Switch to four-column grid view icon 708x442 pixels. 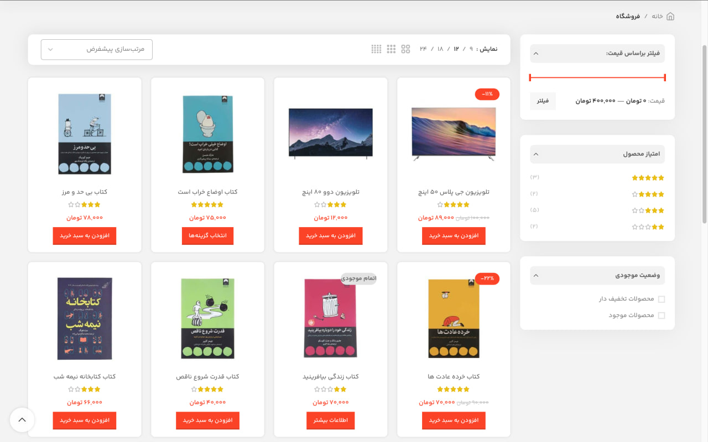[x=376, y=49]
